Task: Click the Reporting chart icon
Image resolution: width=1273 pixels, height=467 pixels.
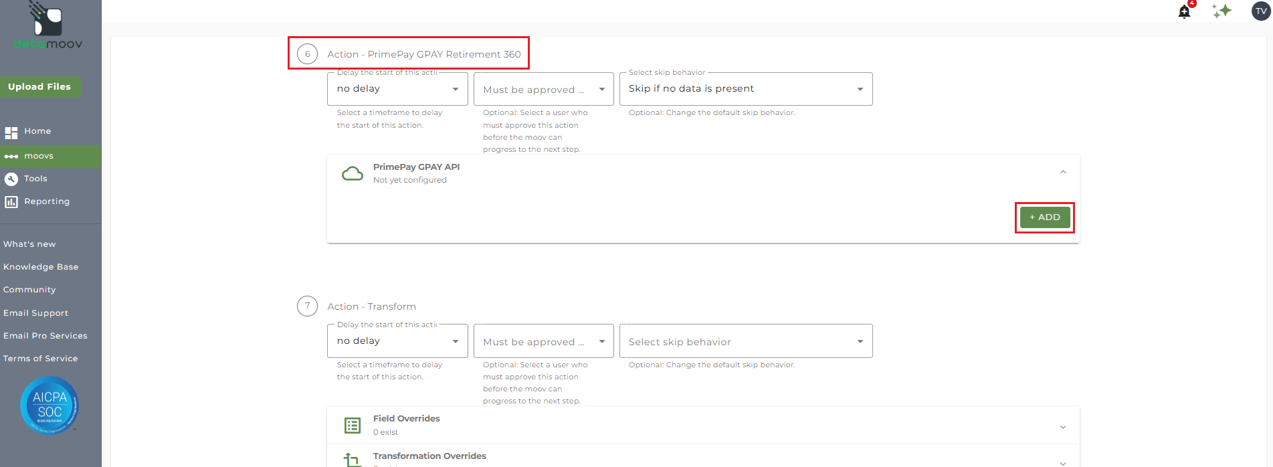Action: [x=11, y=201]
